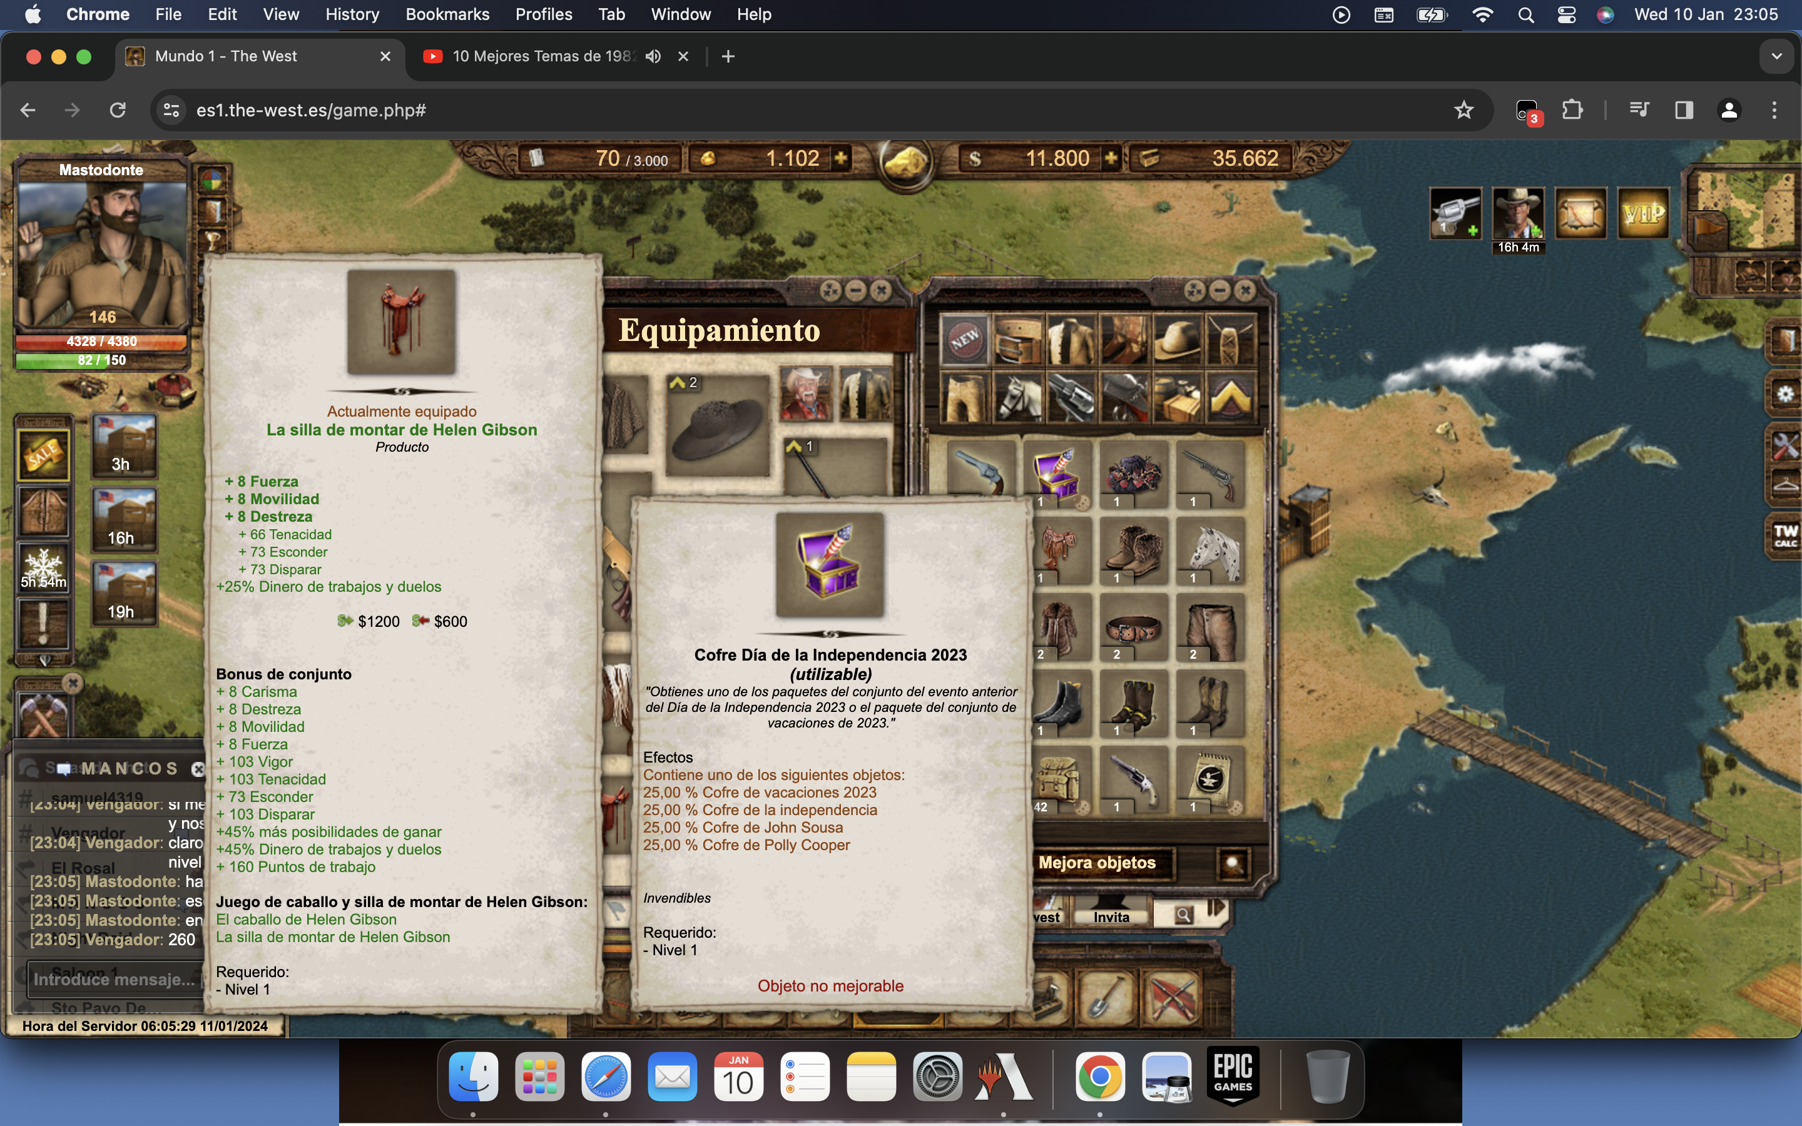
Task: Toggle Chrome side panel
Action: click(x=1684, y=110)
